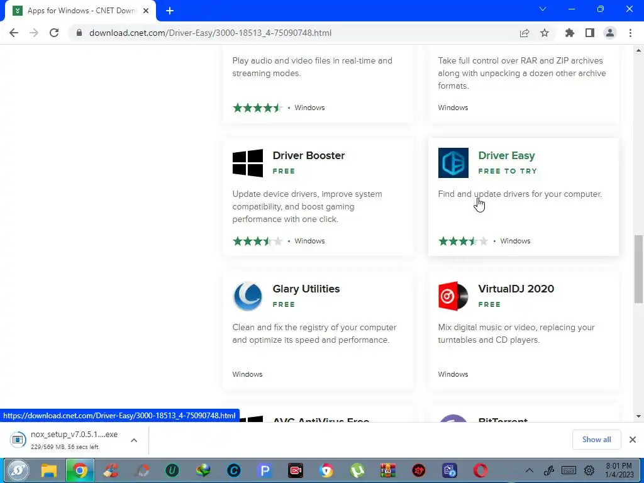Open the Glary Utilities title link
This screenshot has width=644, height=483.
306,289
